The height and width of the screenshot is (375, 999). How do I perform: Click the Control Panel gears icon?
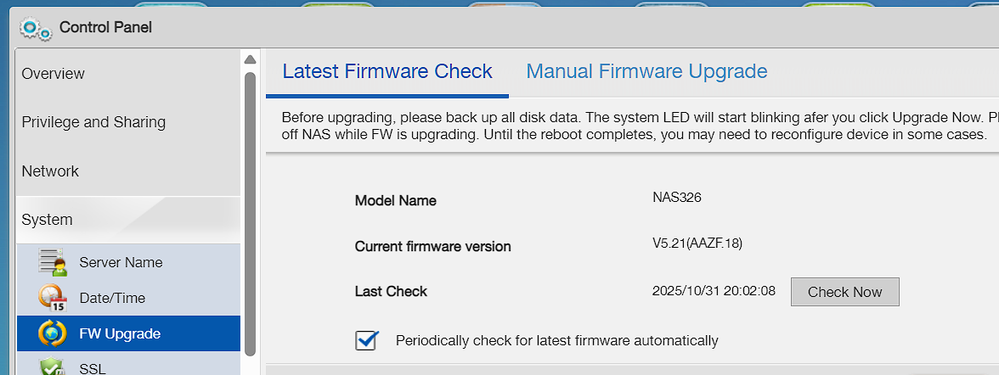(x=36, y=29)
